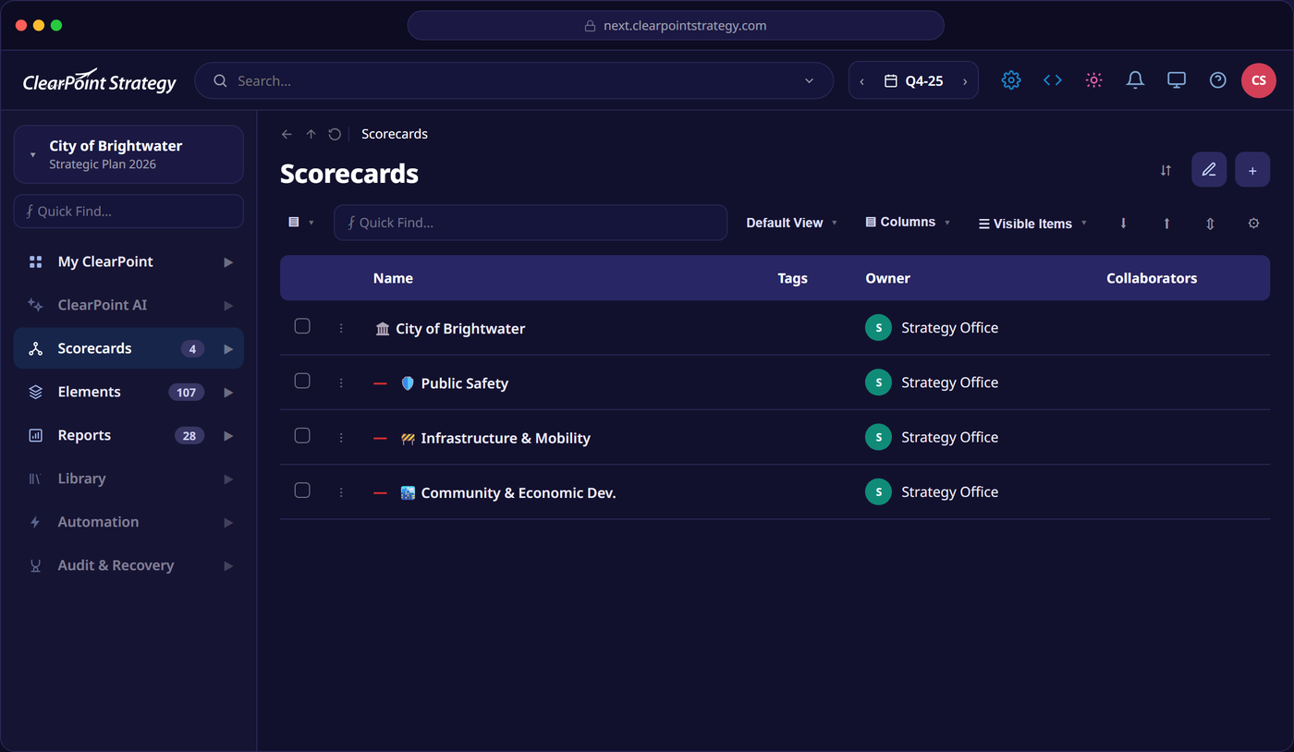Check the Public Safety row checkbox
The image size is (1294, 752).
(302, 381)
